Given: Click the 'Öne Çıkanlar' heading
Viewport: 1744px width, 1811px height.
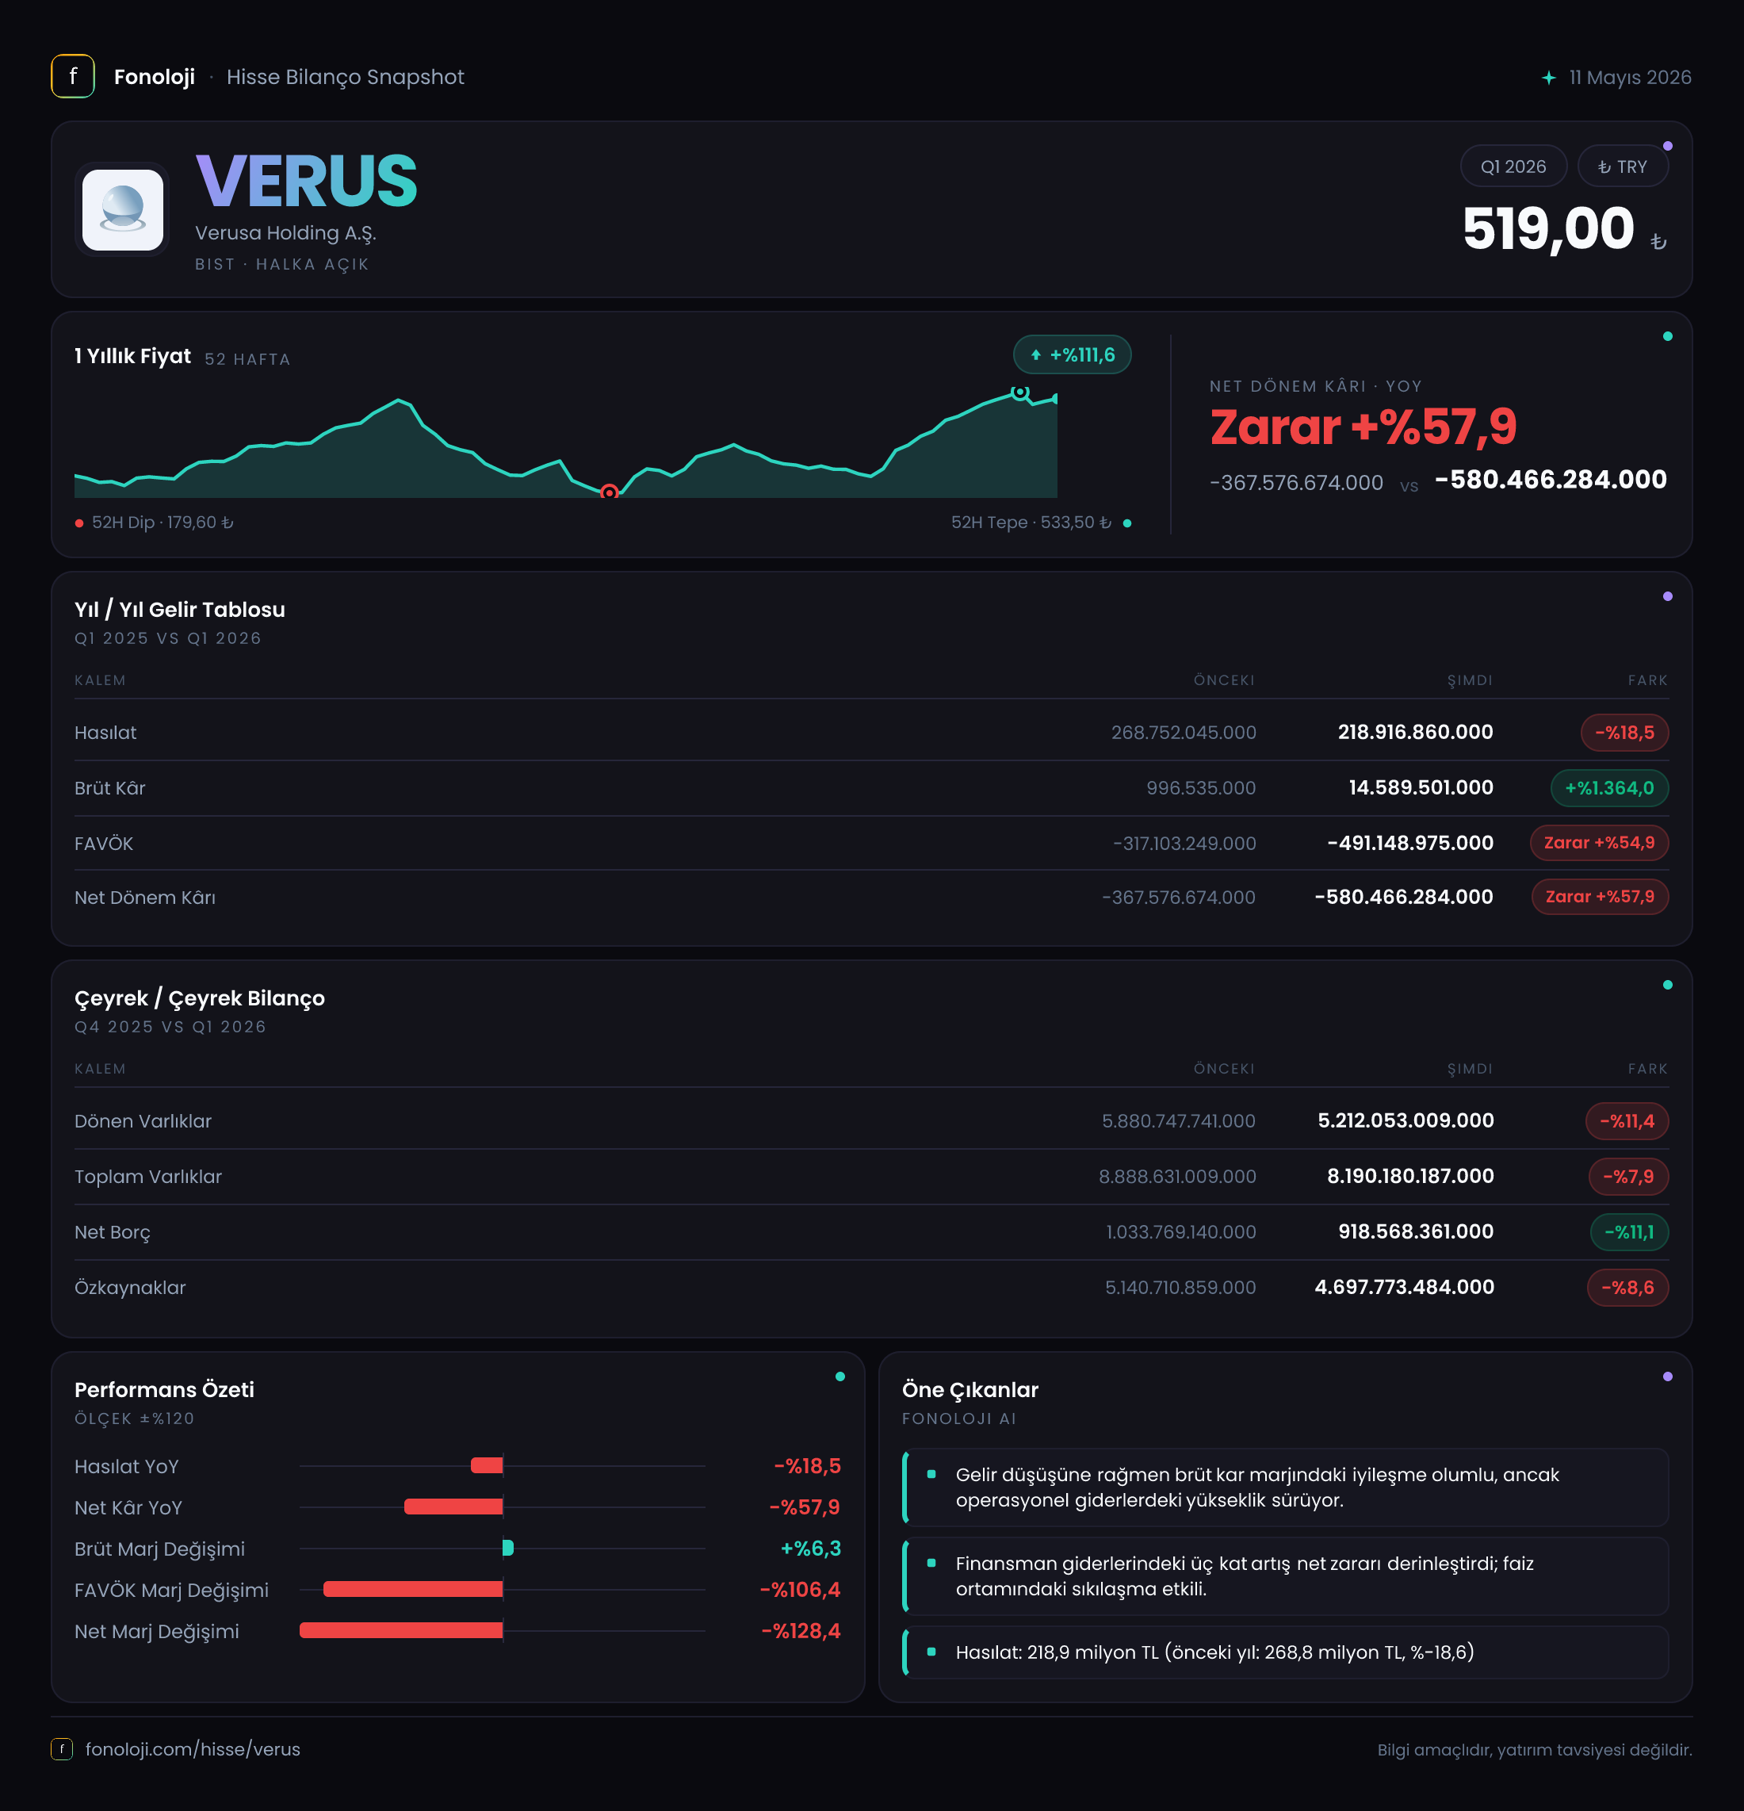Looking at the screenshot, I should click(x=970, y=1390).
